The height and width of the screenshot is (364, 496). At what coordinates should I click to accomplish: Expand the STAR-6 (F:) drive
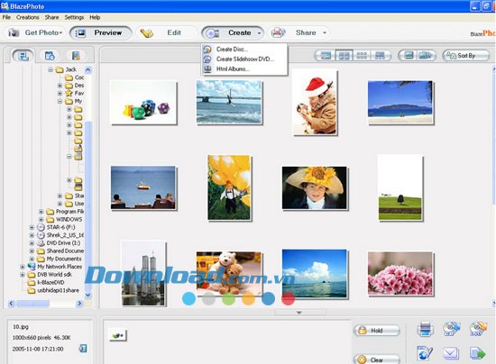click(x=32, y=227)
